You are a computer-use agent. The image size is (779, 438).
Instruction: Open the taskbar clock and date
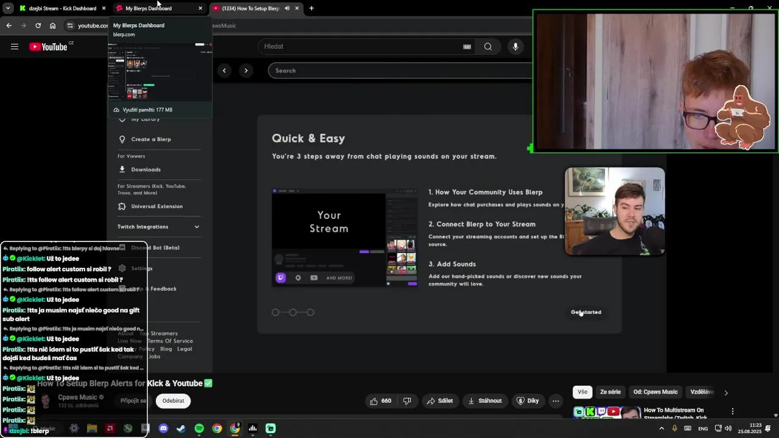(x=749, y=428)
